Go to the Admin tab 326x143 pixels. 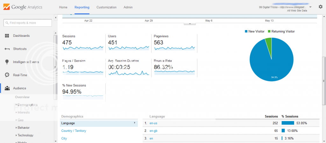tap(128, 7)
